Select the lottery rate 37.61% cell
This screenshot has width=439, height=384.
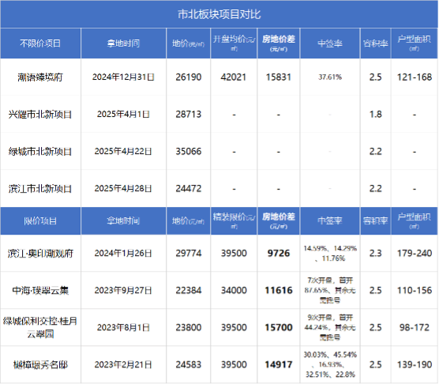point(330,77)
